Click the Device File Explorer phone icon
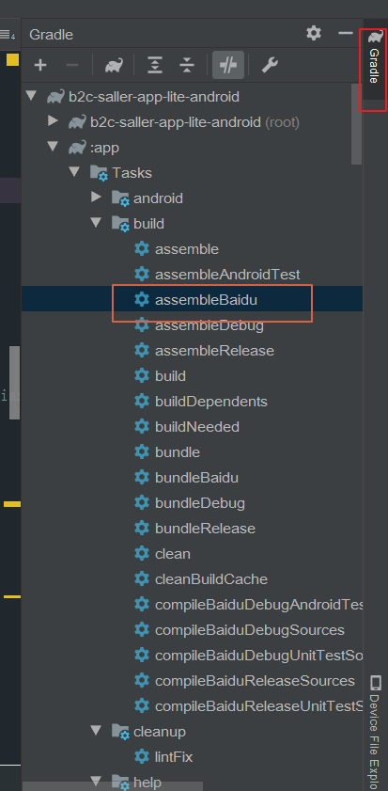 [376, 684]
